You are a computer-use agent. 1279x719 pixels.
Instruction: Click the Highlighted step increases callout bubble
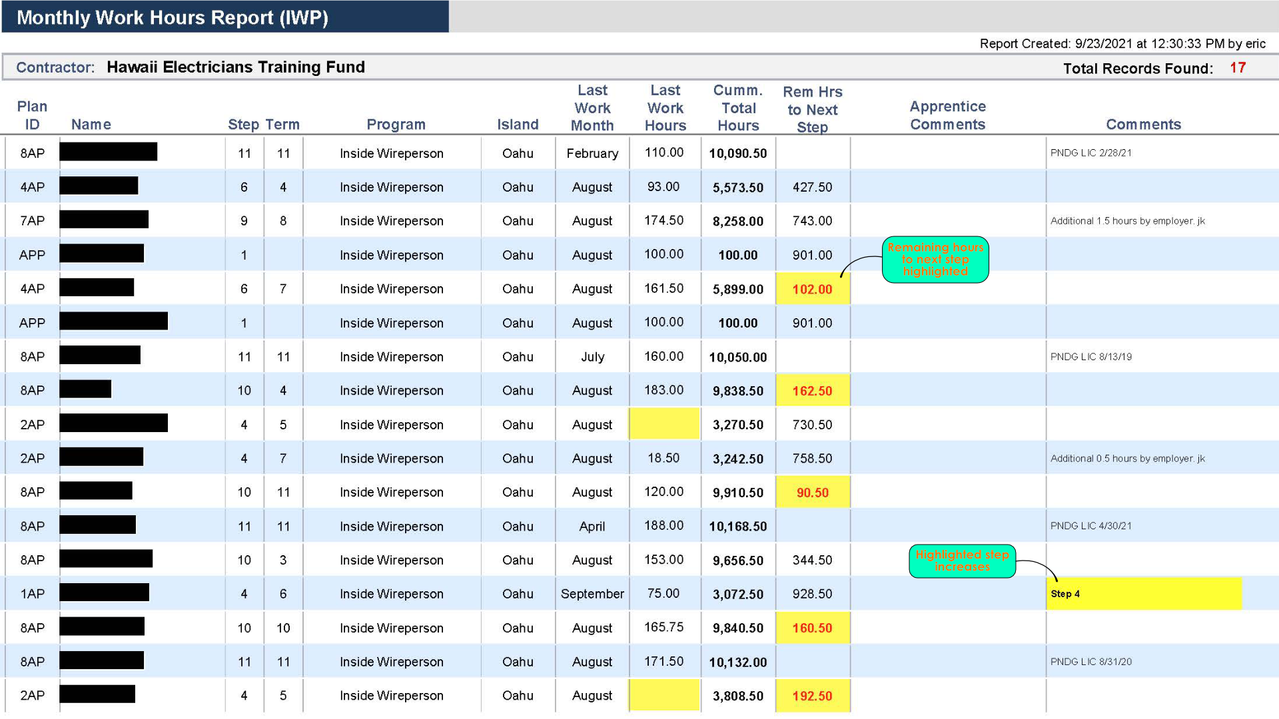click(962, 561)
